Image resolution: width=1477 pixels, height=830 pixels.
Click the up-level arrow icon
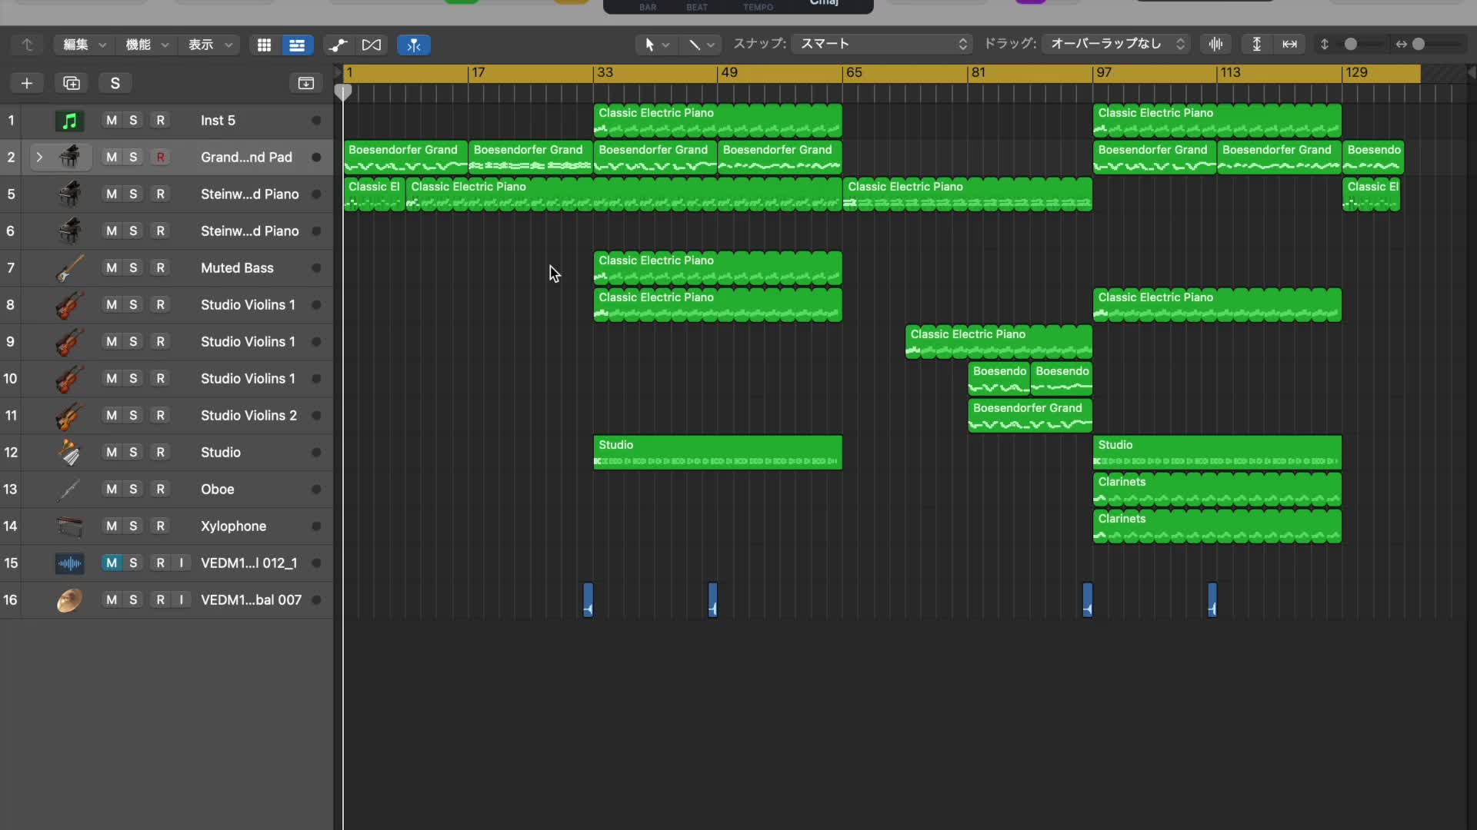coord(27,45)
